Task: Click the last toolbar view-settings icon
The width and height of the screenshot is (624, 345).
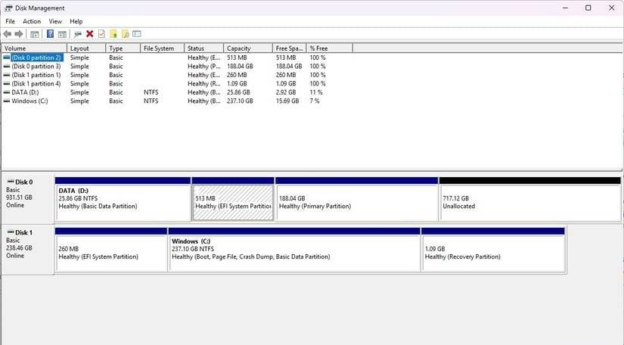Action: (137, 34)
